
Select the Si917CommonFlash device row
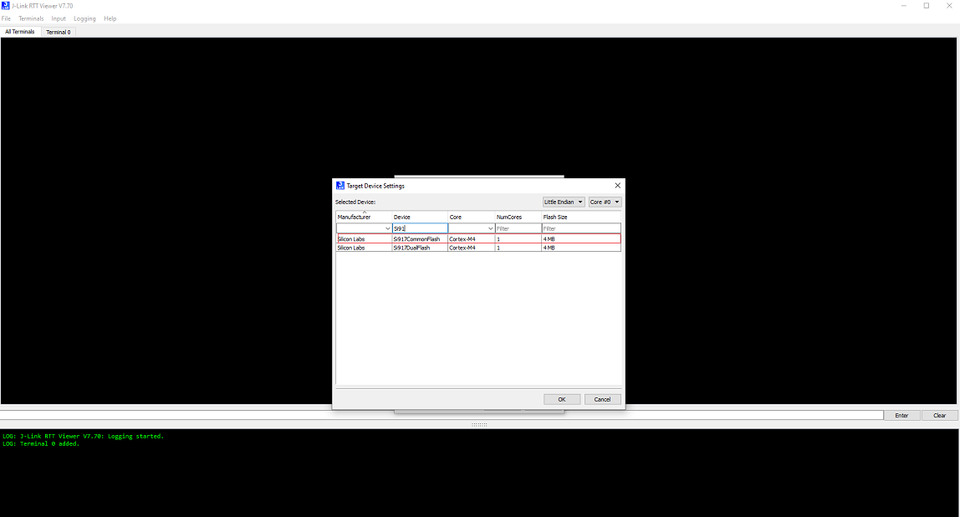416,239
